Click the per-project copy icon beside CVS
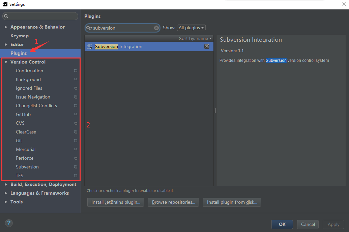Image resolution: width=349 pixels, height=232 pixels. tap(76, 123)
